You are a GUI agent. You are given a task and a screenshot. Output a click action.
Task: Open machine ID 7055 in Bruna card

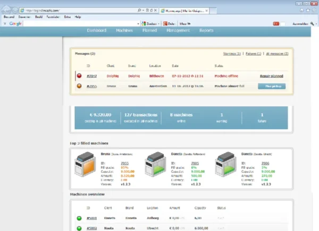(125, 164)
